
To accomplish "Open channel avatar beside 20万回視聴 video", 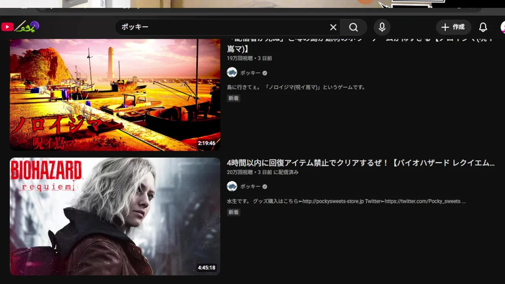I will coord(232,186).
